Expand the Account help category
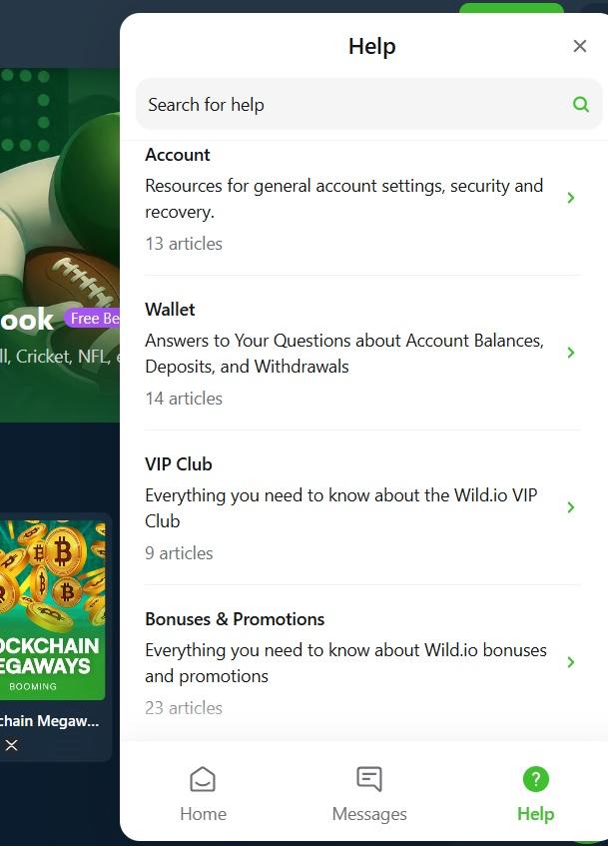The width and height of the screenshot is (608, 846). 571,198
